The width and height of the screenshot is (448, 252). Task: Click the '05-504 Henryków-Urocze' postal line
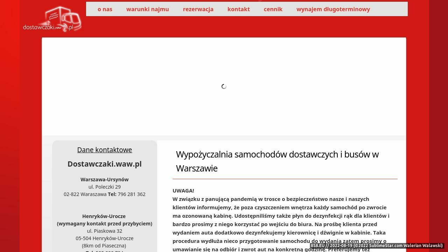[105, 238]
